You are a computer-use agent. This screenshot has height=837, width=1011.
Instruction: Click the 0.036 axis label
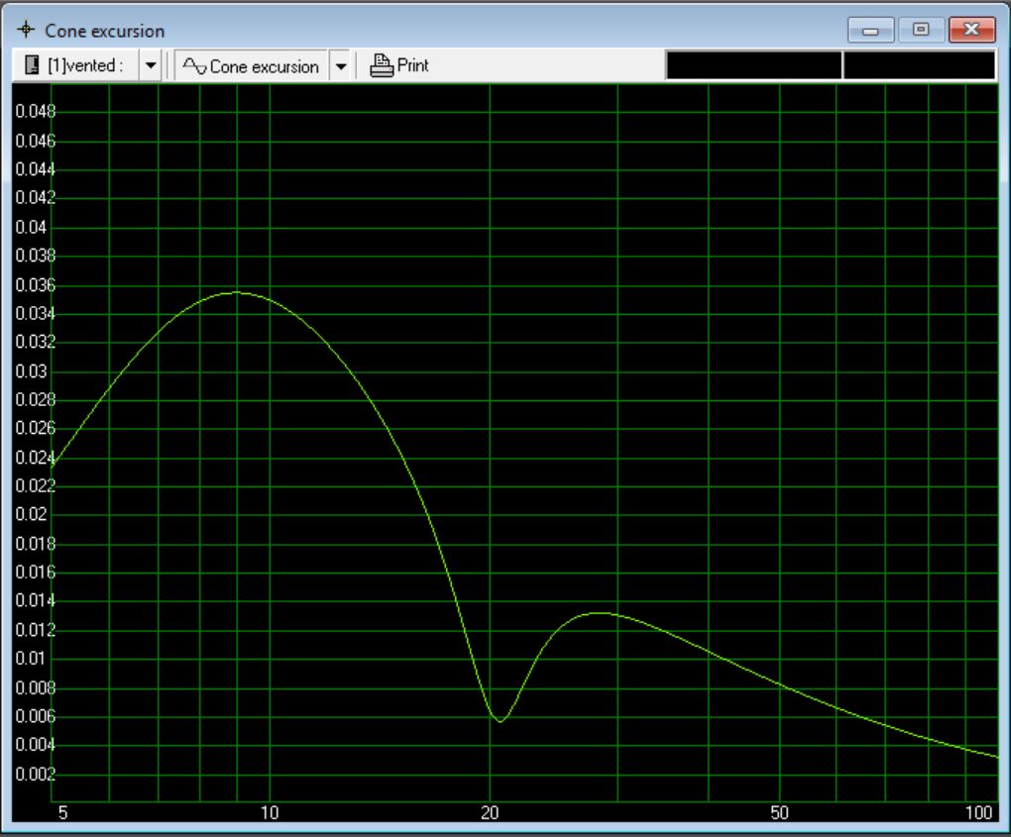pyautogui.click(x=36, y=285)
